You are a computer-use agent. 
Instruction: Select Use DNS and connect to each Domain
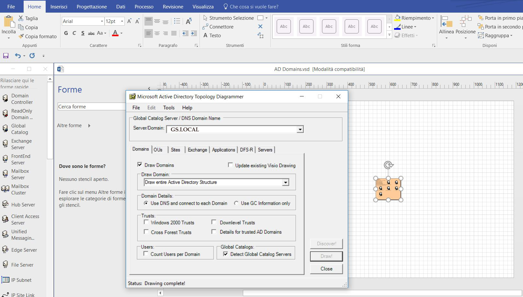click(x=146, y=203)
